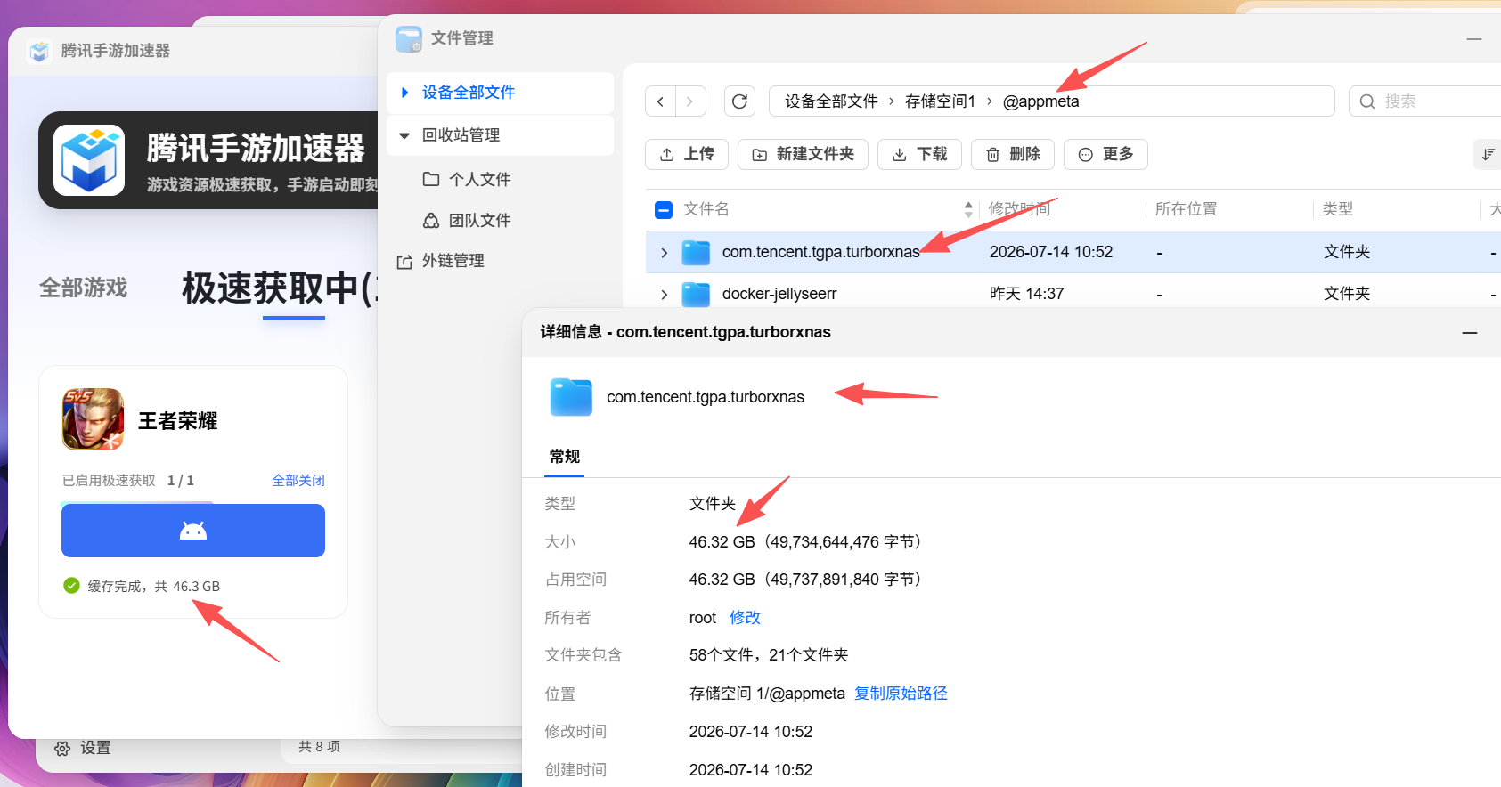Expand 设备全部文件 in the sidebar

[405, 93]
